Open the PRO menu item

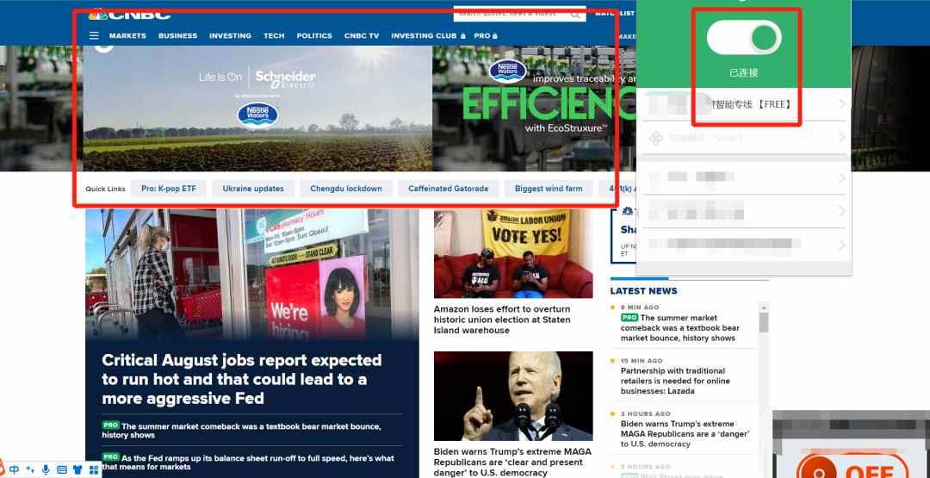(485, 35)
